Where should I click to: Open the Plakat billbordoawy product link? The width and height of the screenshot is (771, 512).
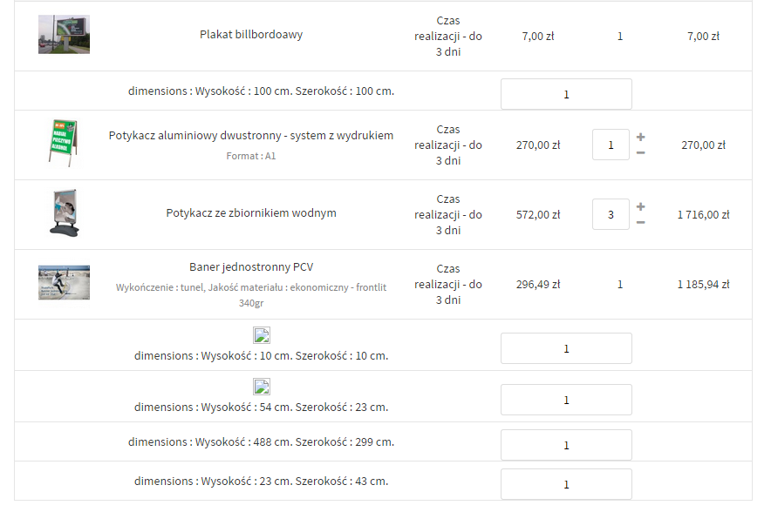[x=251, y=35]
